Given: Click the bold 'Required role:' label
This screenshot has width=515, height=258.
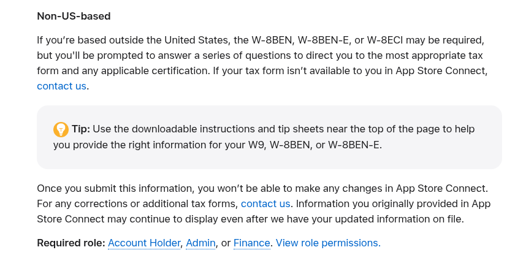Looking at the screenshot, I should (x=71, y=243).
